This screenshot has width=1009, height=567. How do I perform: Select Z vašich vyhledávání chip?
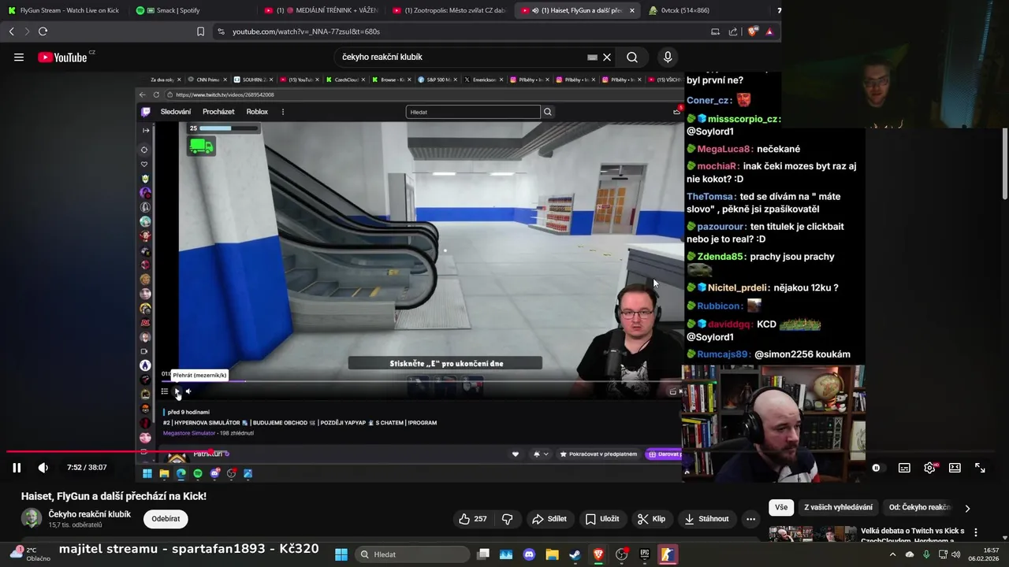coord(838,508)
